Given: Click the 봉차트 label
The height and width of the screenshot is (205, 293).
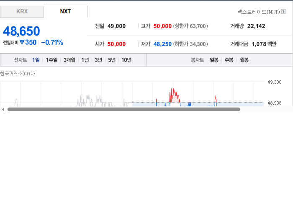Looking at the screenshot, I should (197, 60).
